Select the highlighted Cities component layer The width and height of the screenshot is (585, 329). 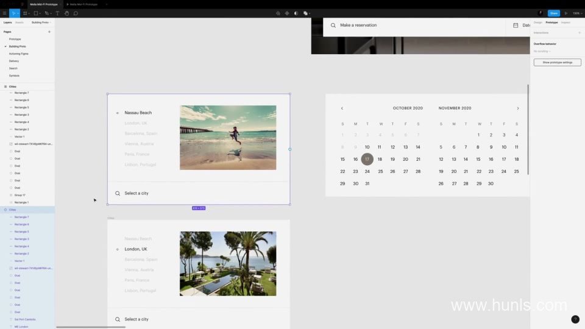27,210
